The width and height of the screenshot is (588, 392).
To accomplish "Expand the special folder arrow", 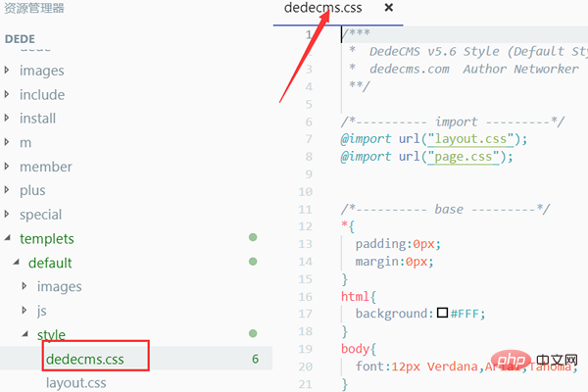I will click(x=7, y=215).
